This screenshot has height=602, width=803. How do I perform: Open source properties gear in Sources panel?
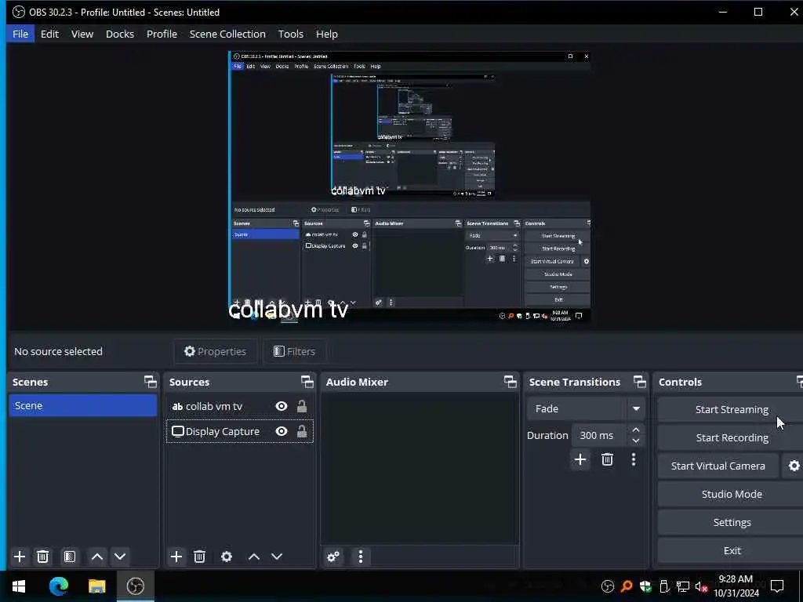coord(227,557)
